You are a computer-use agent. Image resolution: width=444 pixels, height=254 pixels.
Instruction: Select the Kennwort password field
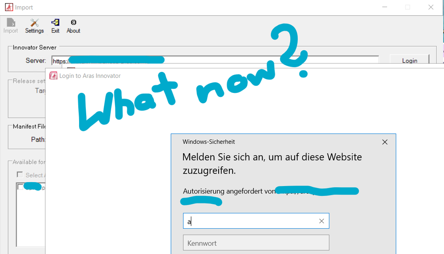tap(256, 243)
